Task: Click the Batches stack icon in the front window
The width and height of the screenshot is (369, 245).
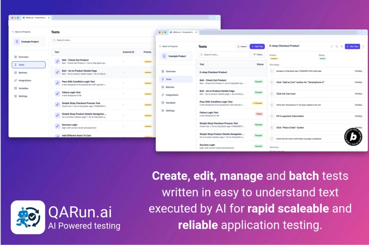Action: (x=163, y=87)
